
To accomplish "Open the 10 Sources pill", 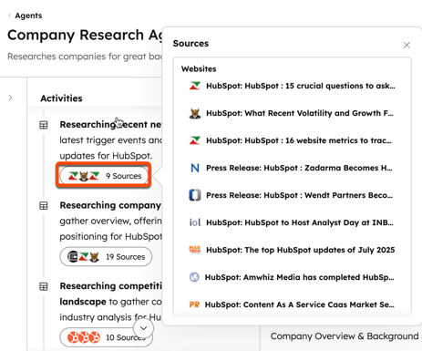I will 106,337.
